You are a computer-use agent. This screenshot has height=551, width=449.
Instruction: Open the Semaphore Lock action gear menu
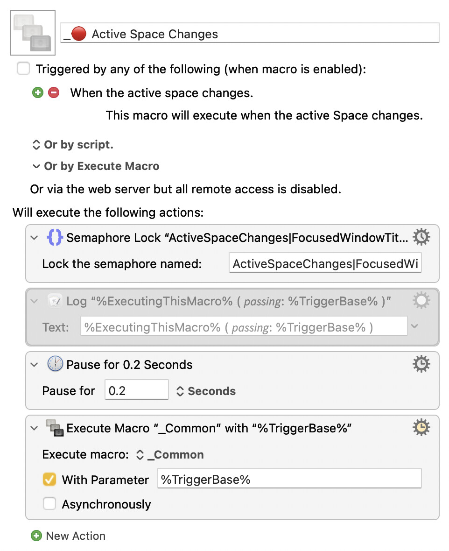pos(421,237)
